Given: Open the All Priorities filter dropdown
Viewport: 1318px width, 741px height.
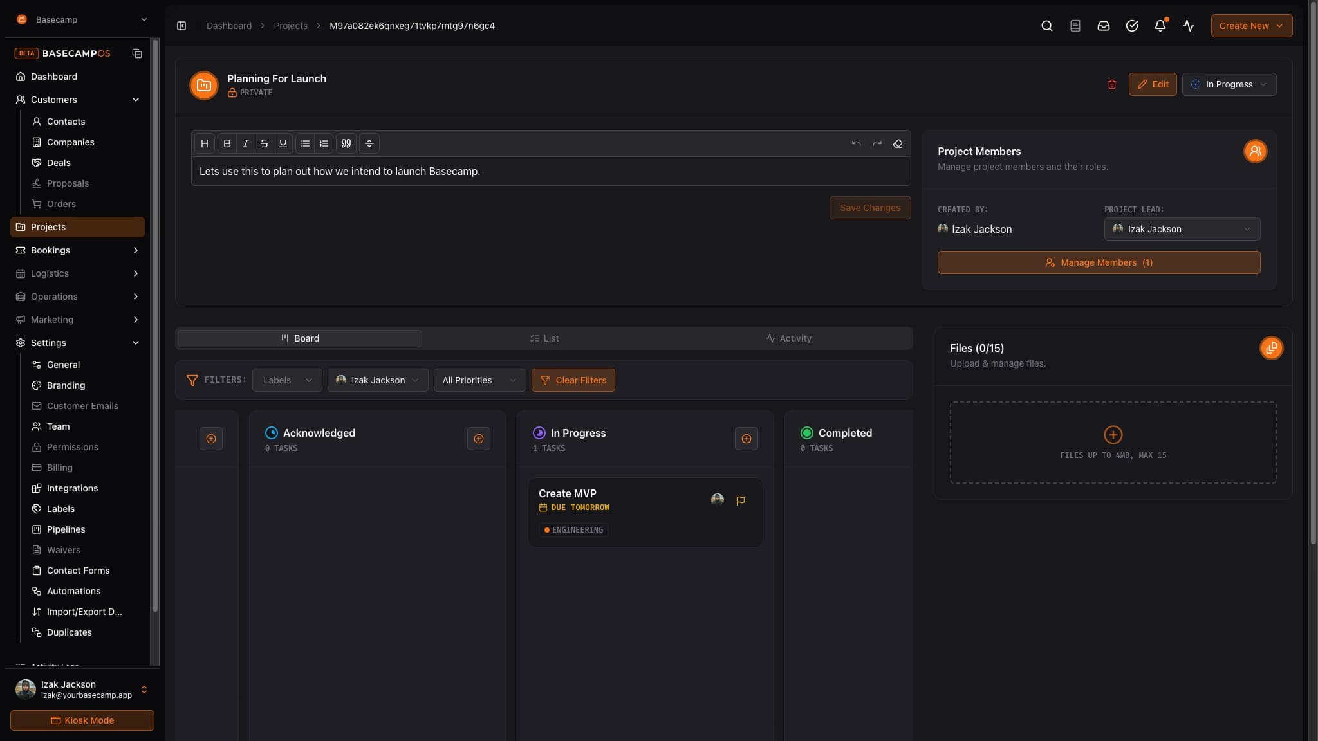Looking at the screenshot, I should click(479, 380).
